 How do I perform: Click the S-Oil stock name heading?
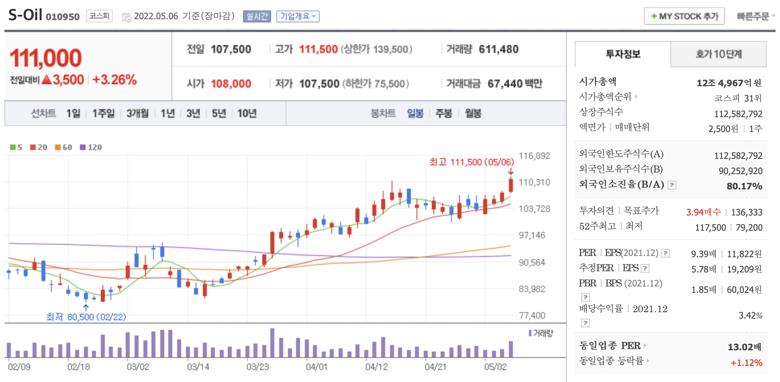pos(25,15)
